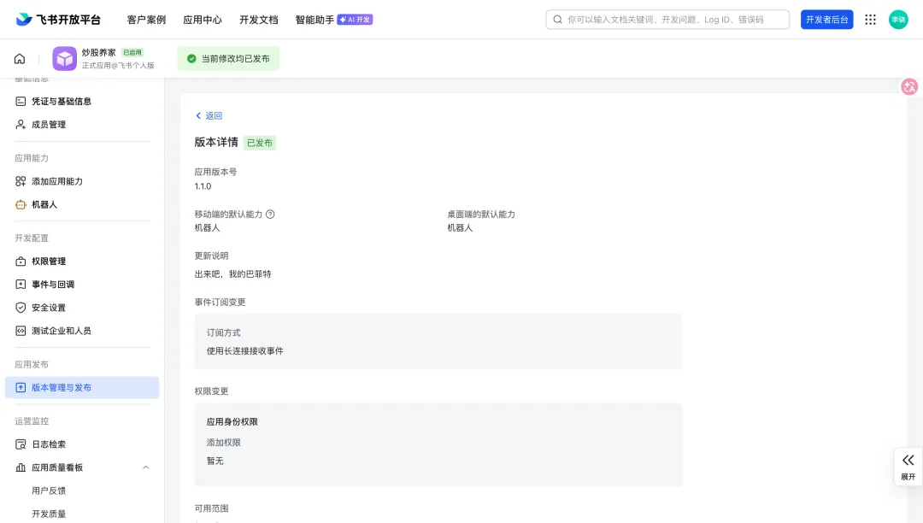
Task: Click the 当前修改均已发布 status banner
Action: click(x=228, y=59)
